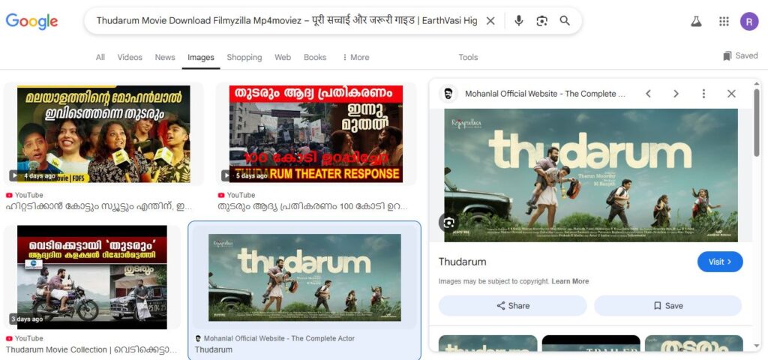Select the highlighted Thudarum poster result
Screen dimensions: 768x360
(304, 277)
